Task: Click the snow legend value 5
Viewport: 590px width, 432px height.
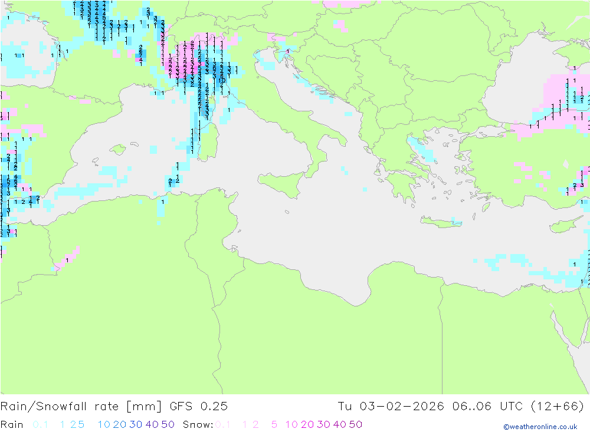Action: pyautogui.click(x=274, y=424)
